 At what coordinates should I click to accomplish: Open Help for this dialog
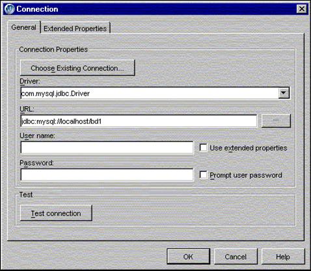283,257
